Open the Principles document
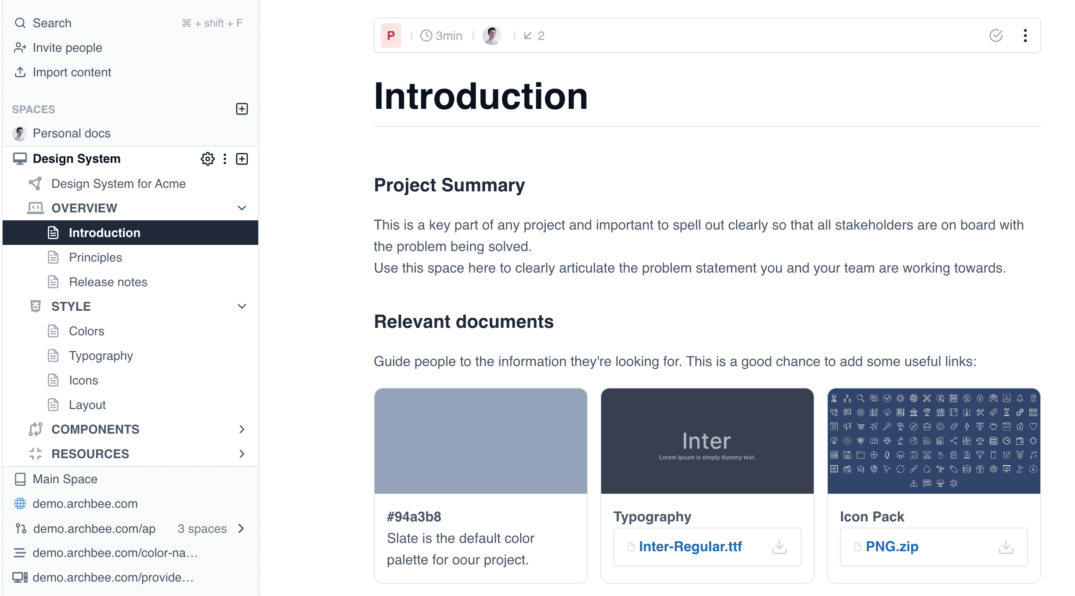This screenshot has height=596, width=1075. click(95, 258)
